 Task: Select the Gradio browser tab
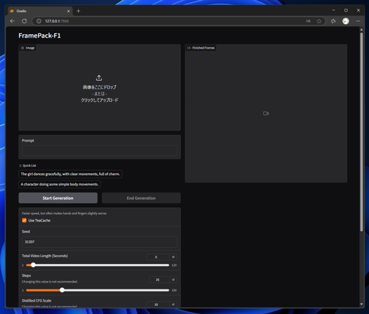tap(40, 11)
